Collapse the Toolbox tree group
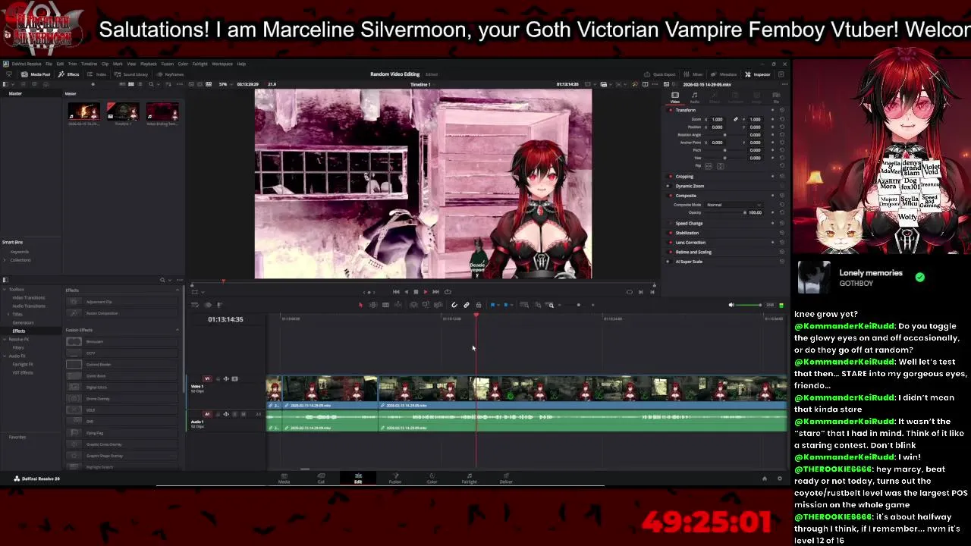Image resolution: width=971 pixels, height=546 pixels. point(5,290)
